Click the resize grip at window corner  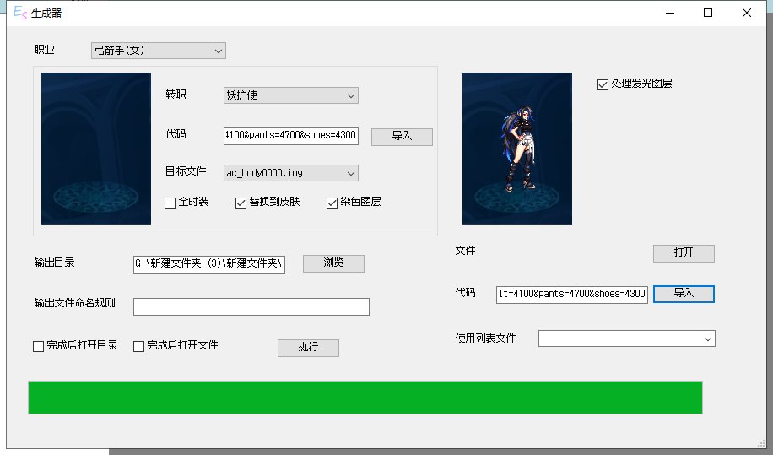click(761, 443)
